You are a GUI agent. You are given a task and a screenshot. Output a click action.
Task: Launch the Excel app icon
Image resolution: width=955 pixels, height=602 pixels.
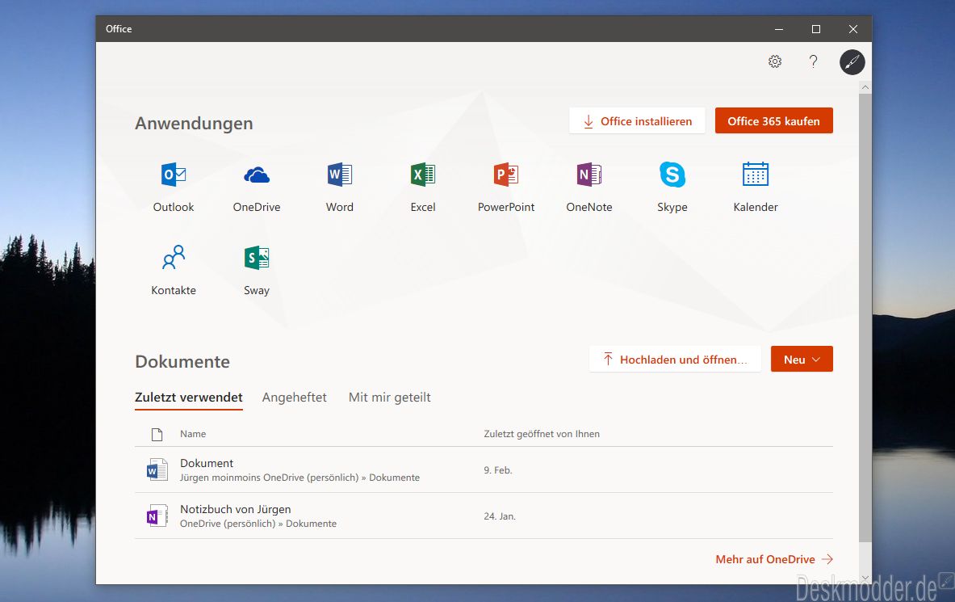423,175
